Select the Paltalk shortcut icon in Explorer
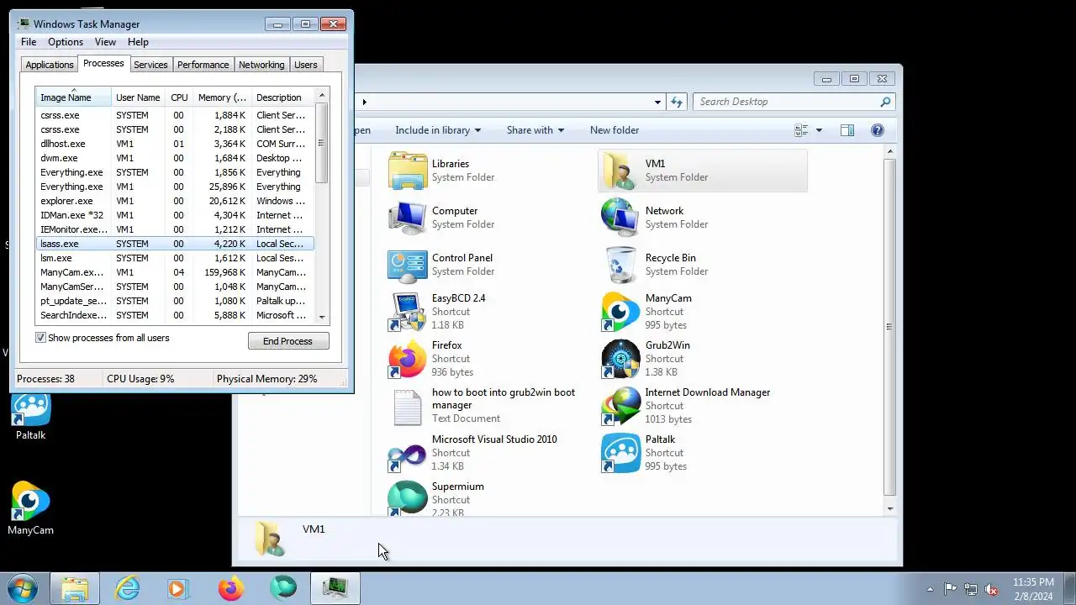Image resolution: width=1076 pixels, height=605 pixels. coord(621,453)
